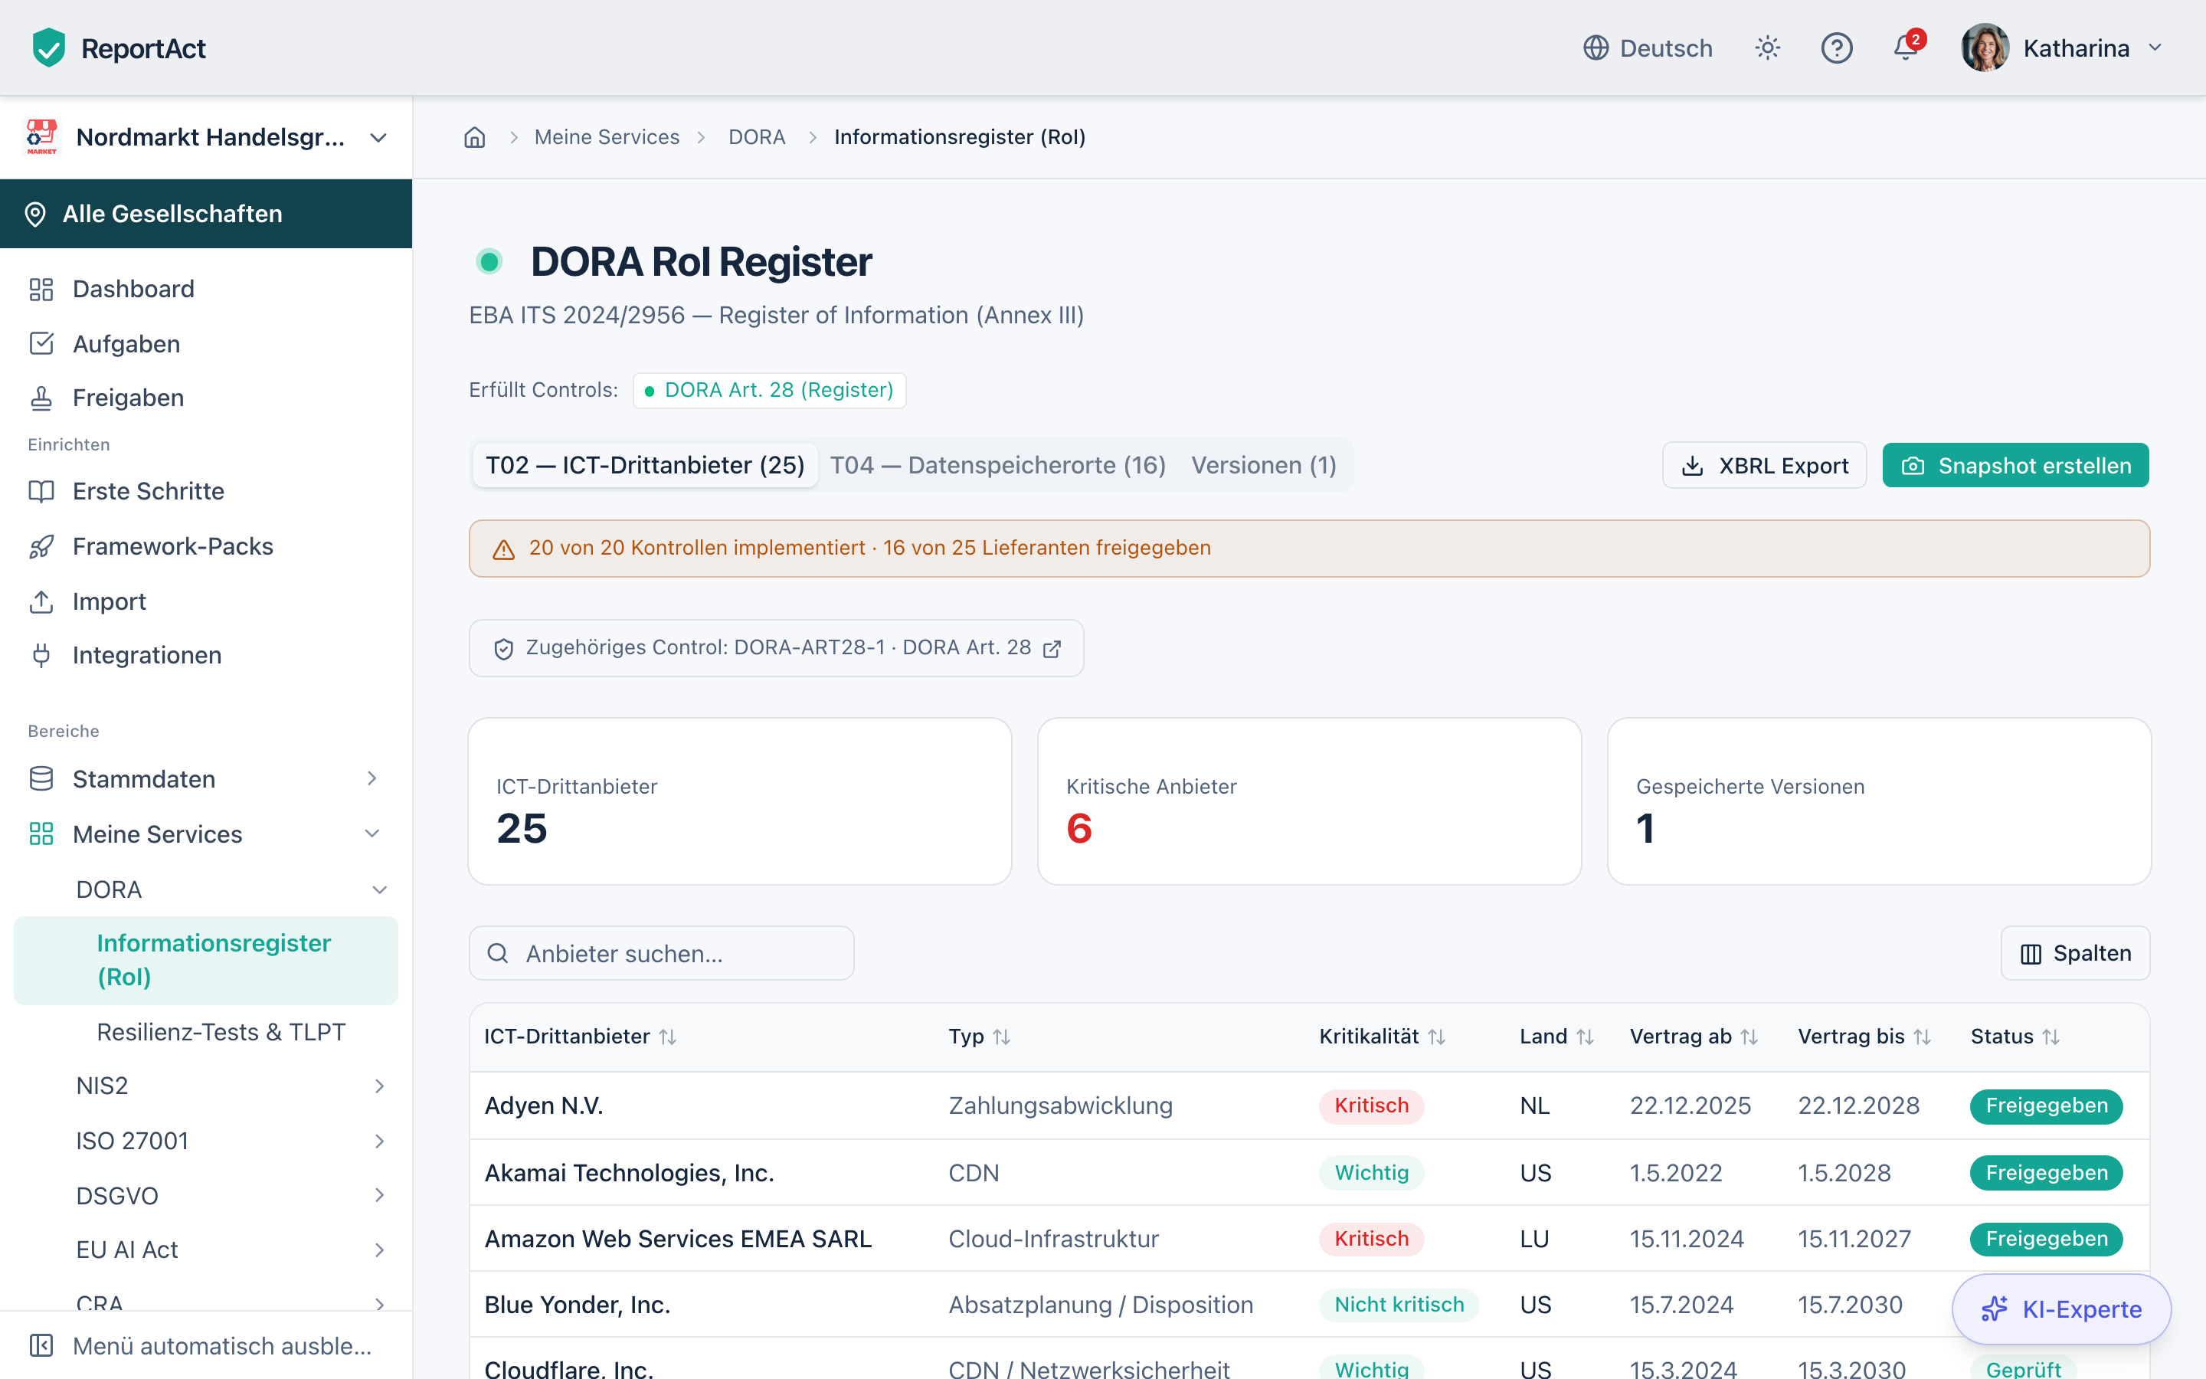
Task: Sort the table by Land arrows
Action: (x=1586, y=1037)
